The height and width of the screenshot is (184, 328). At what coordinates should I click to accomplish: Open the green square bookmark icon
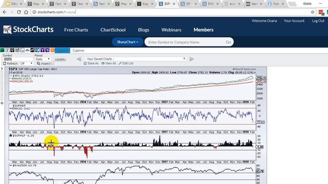[x=2, y=50]
